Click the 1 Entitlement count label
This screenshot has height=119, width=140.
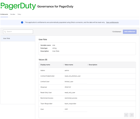coord(116,32)
